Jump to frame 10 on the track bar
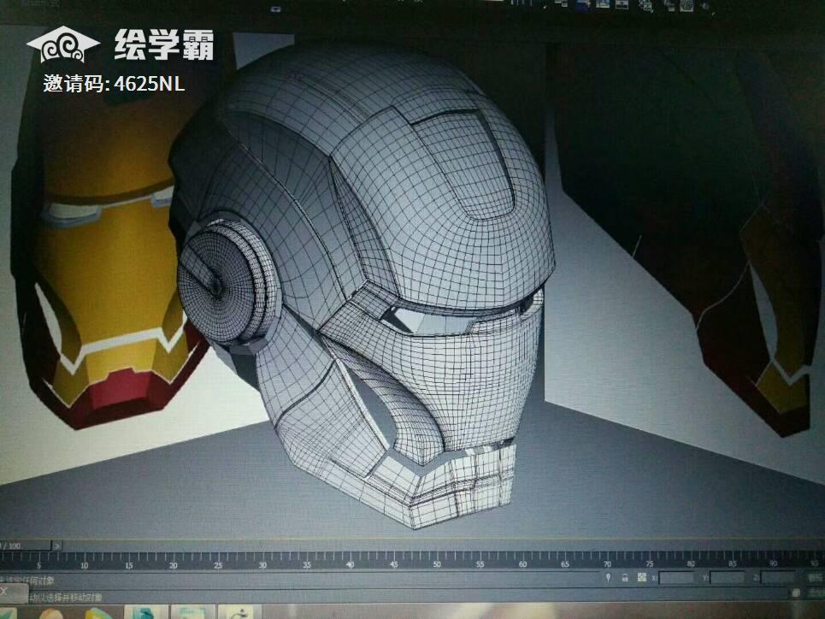 click(x=84, y=565)
